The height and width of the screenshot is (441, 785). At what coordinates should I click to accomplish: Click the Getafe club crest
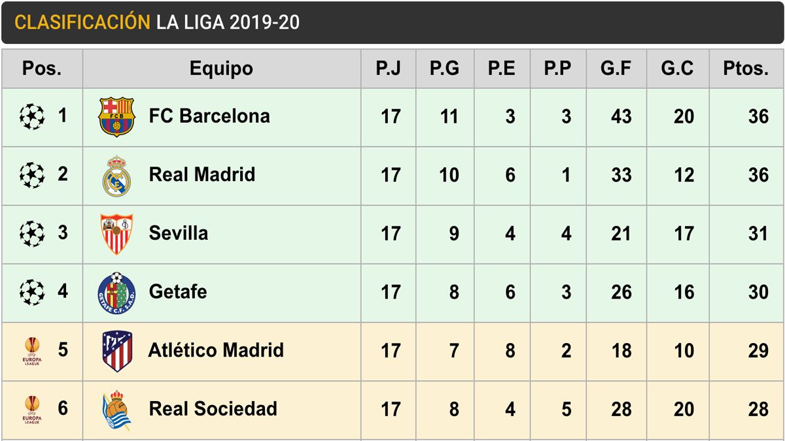pos(116,292)
